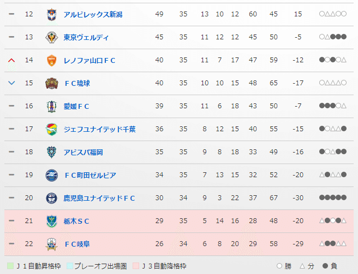The width and height of the screenshot is (358, 274).
Task: Open the アルビレックス新潟 team link
Action: click(93, 14)
